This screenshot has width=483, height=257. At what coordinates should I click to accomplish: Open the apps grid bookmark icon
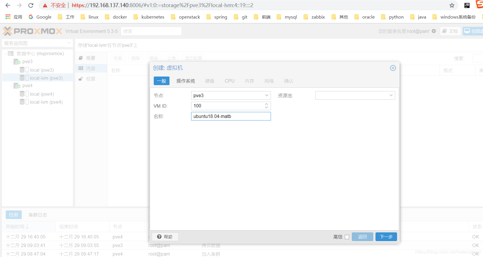[x=8, y=17]
